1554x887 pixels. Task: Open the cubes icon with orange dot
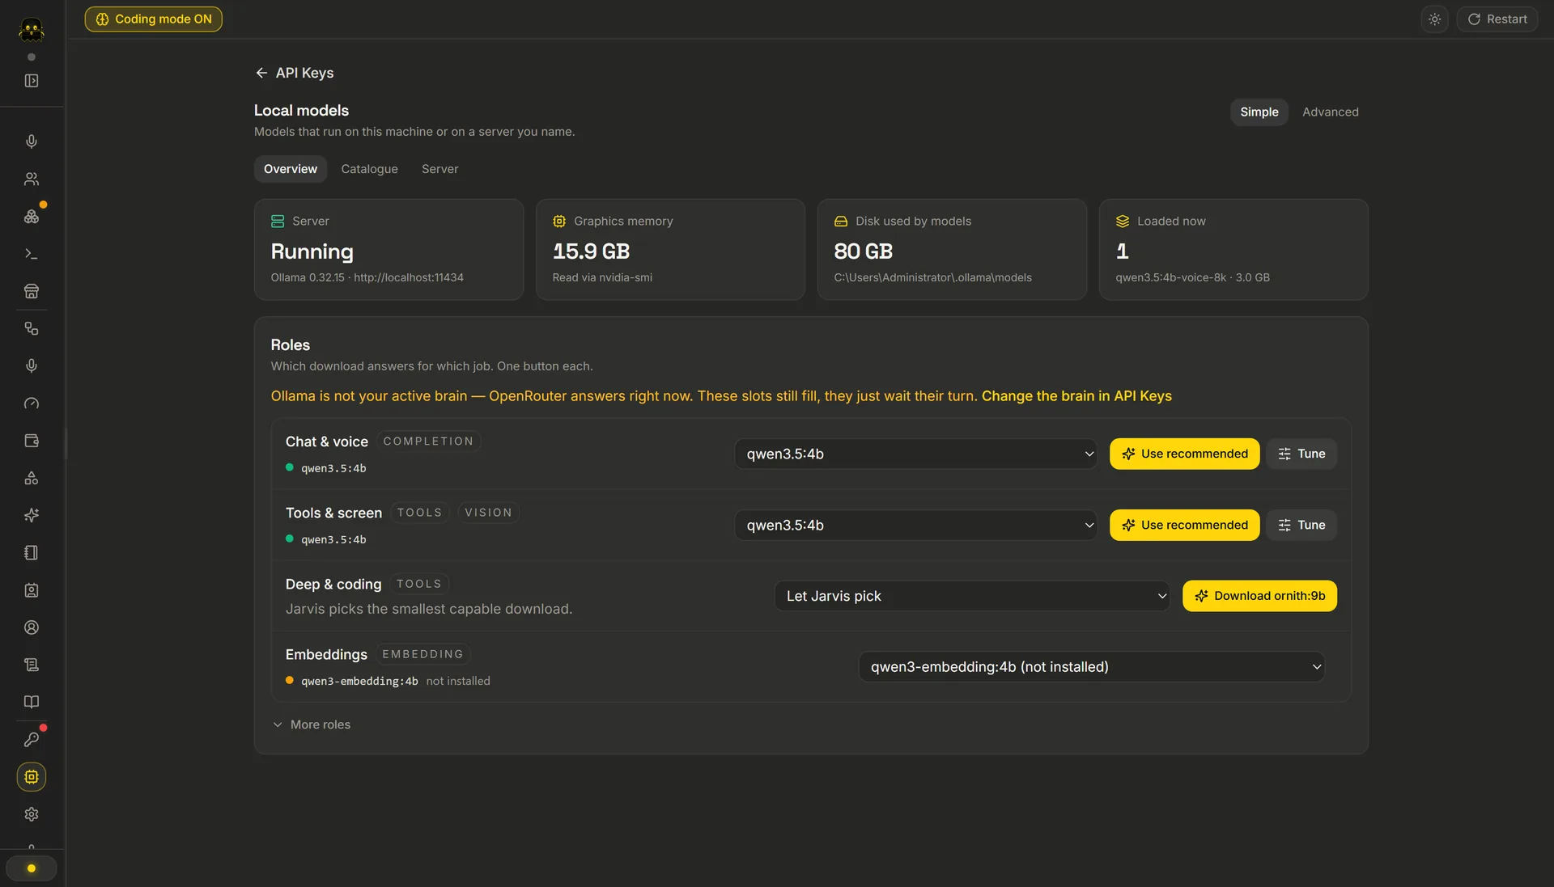[32, 217]
